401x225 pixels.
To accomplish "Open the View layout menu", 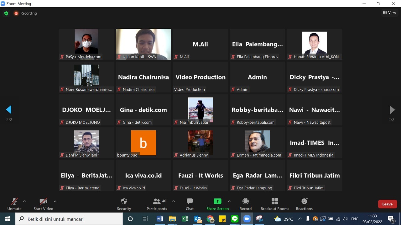I will [x=389, y=13].
